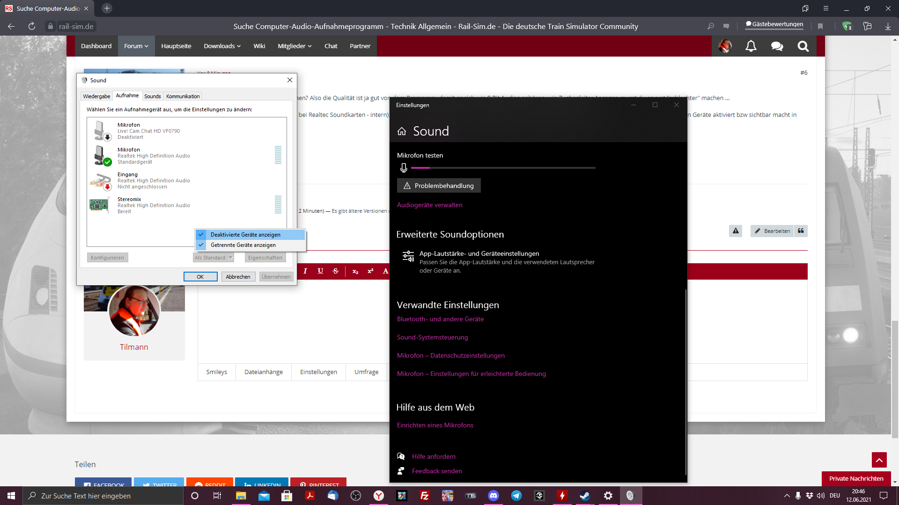Toggle underline formatting in editor
Screen dimensions: 899x505
[x=320, y=271]
